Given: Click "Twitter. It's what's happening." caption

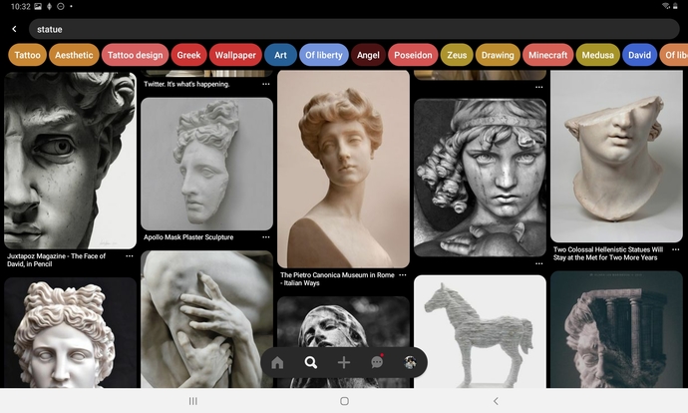Looking at the screenshot, I should click(186, 84).
